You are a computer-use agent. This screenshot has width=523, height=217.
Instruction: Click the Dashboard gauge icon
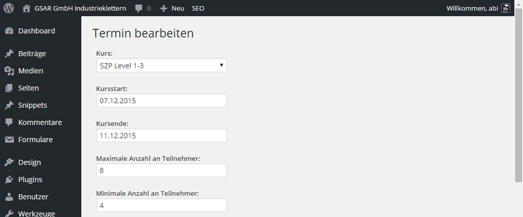point(9,31)
